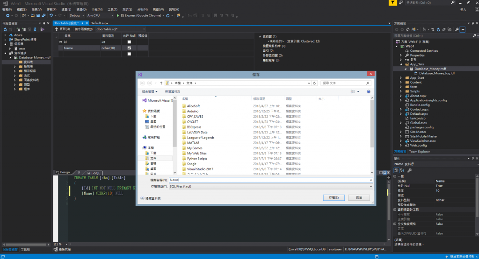Click the 搜尋 文件 search box in dialog
The image size is (479, 259).
pyautogui.click(x=346, y=83)
